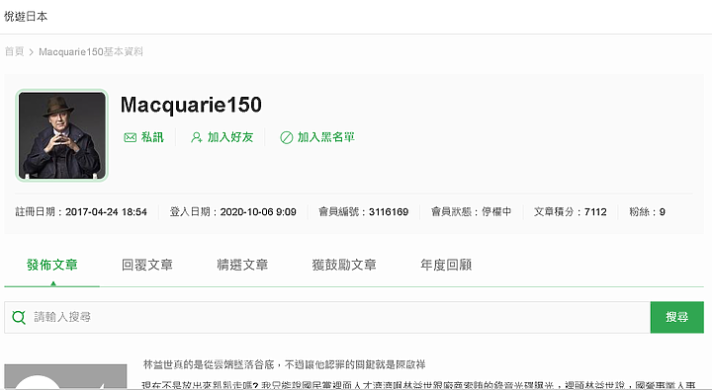
Task: Click the 註冊日期 2017-04-24 18:54 text
Action: (x=81, y=211)
